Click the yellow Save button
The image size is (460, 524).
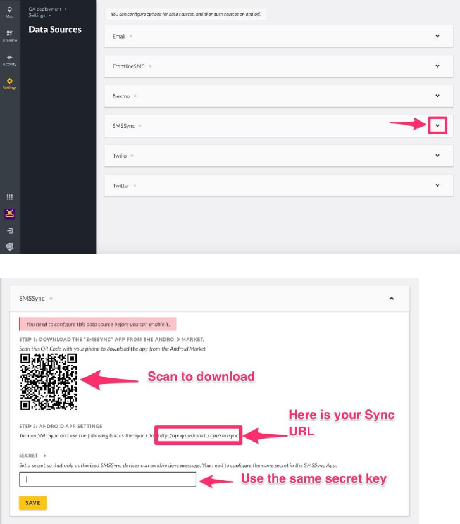pyautogui.click(x=33, y=502)
